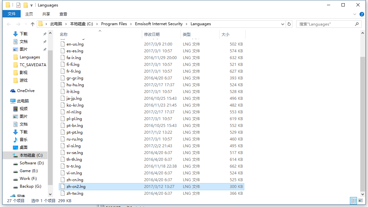Click 本地磁盘 (C:) in the address bar
Viewport: 368px width, 207px height.
(81, 24)
